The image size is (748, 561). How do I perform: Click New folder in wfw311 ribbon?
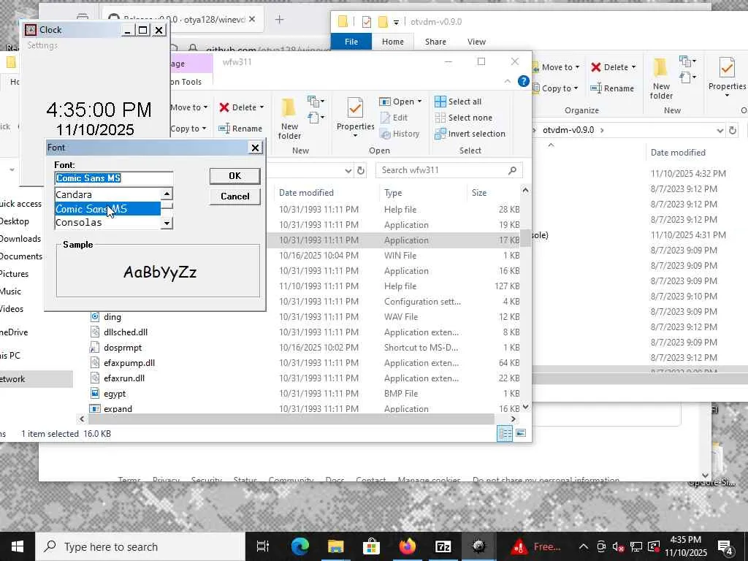289,118
